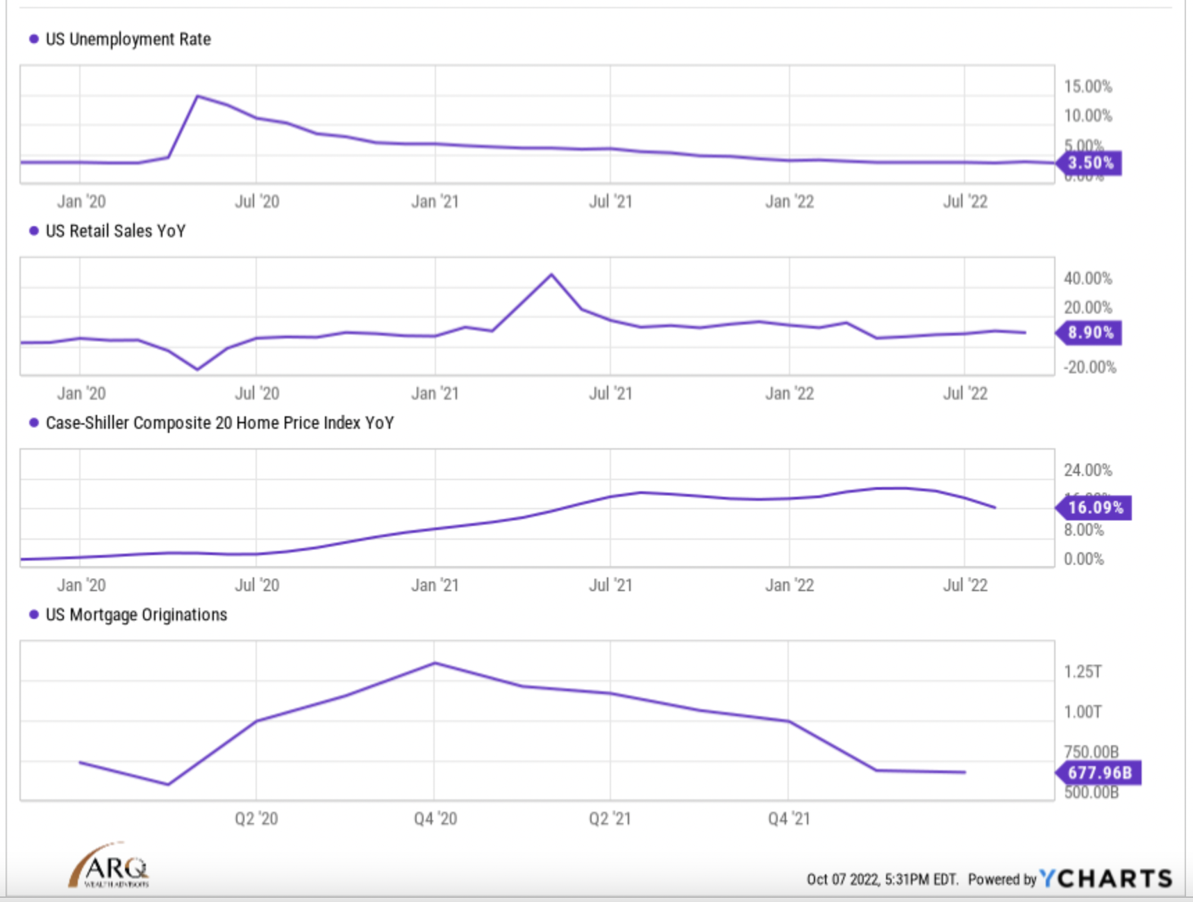Click the unemployment rate peak in spring 2020

click(198, 96)
